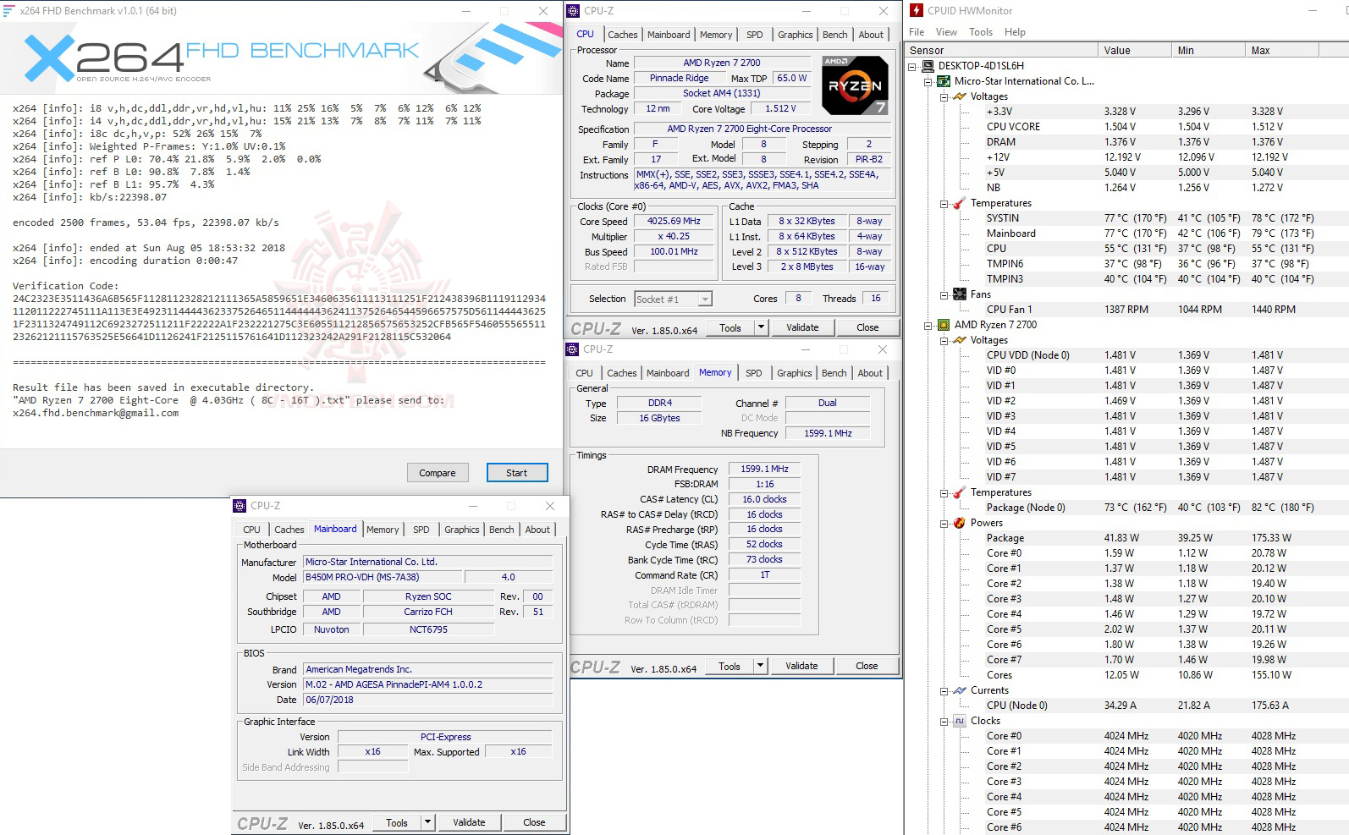Click Close in the Mainboard CPU-Z window
The width and height of the screenshot is (1349, 835).
point(534,822)
